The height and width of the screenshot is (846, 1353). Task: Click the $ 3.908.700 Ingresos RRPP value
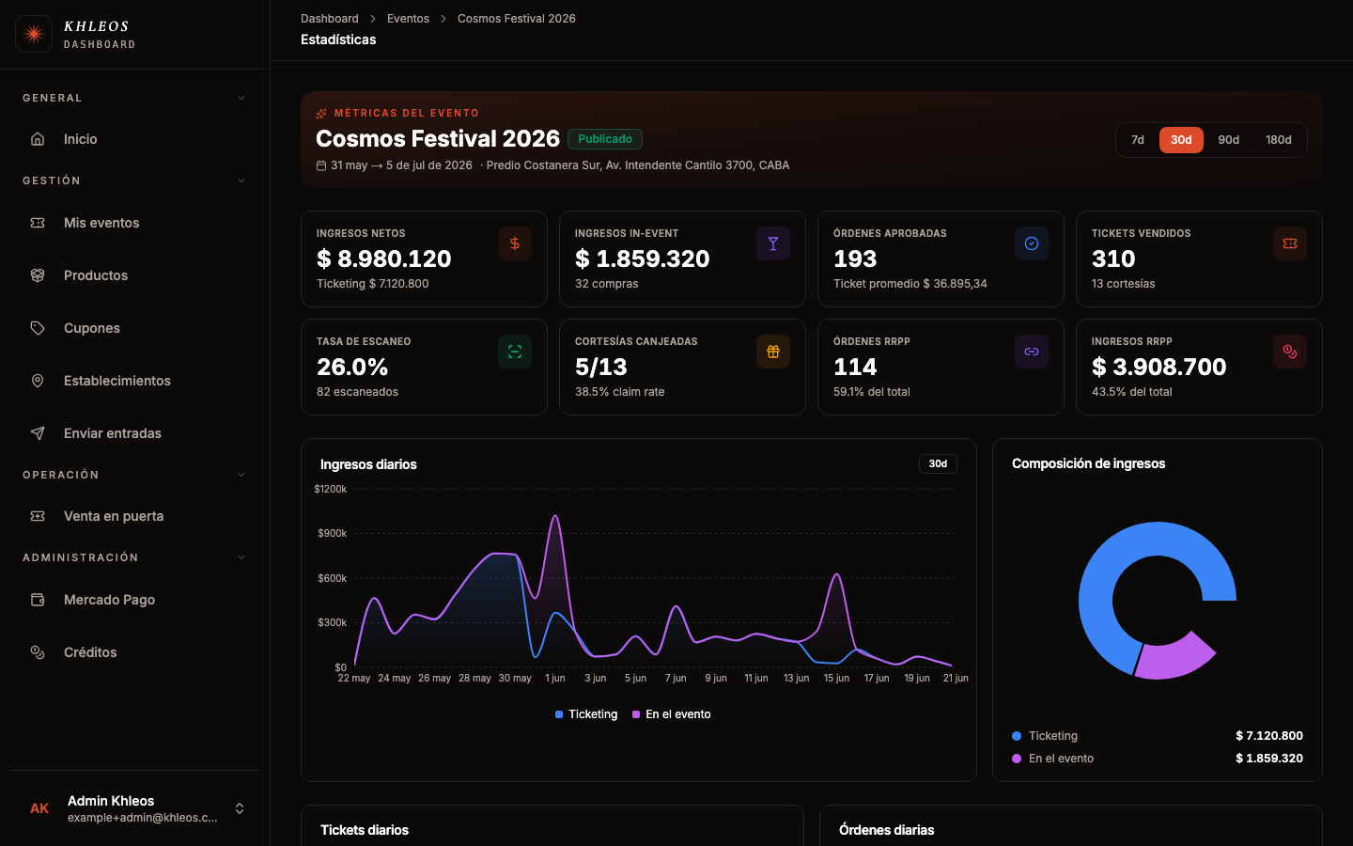(x=1159, y=367)
